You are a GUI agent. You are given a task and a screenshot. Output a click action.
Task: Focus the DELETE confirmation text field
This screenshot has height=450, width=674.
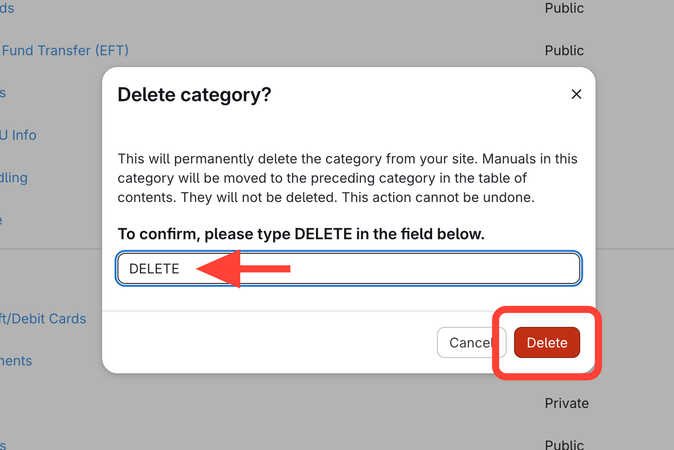(349, 268)
